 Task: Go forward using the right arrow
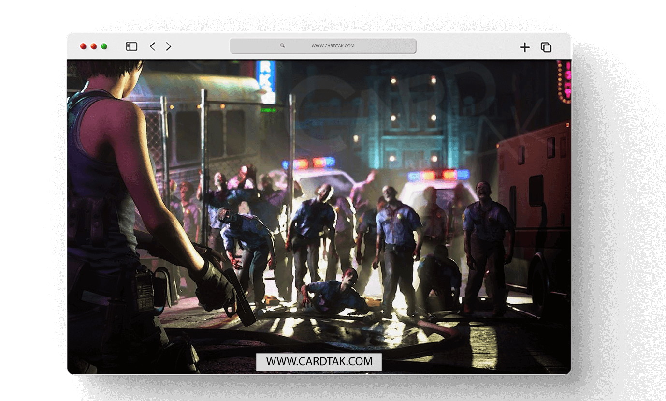tap(168, 46)
